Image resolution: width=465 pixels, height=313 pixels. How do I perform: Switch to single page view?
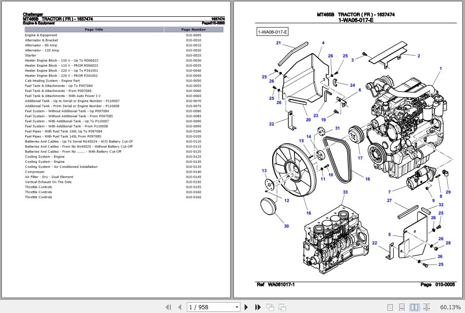tap(391, 307)
